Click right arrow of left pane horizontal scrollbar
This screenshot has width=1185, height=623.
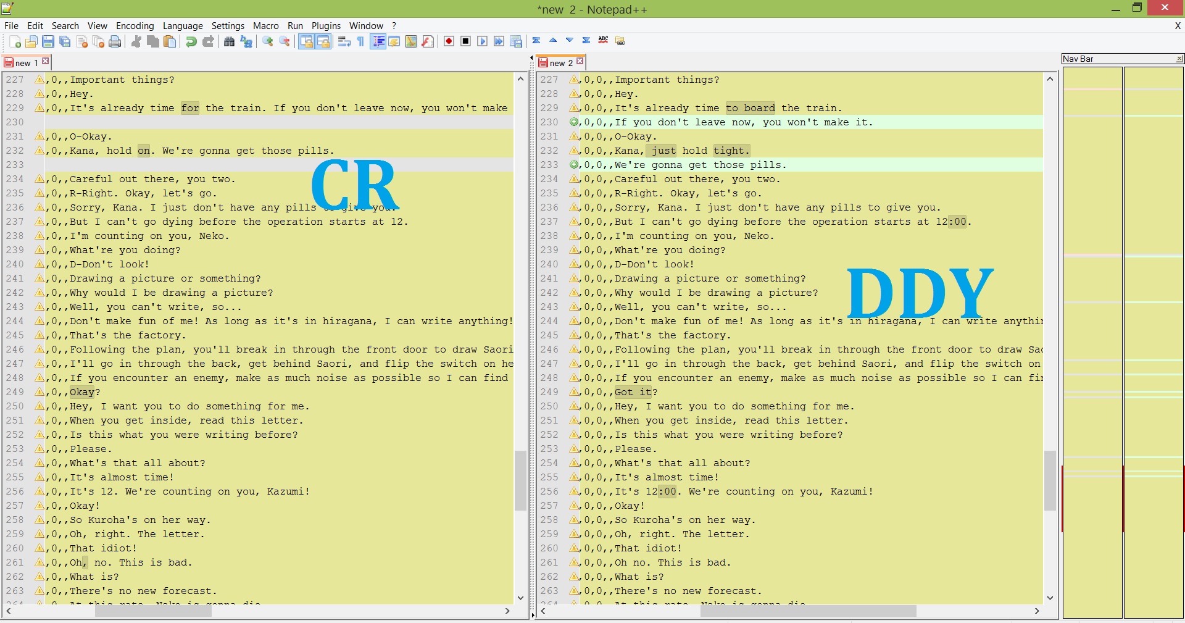[x=507, y=611]
